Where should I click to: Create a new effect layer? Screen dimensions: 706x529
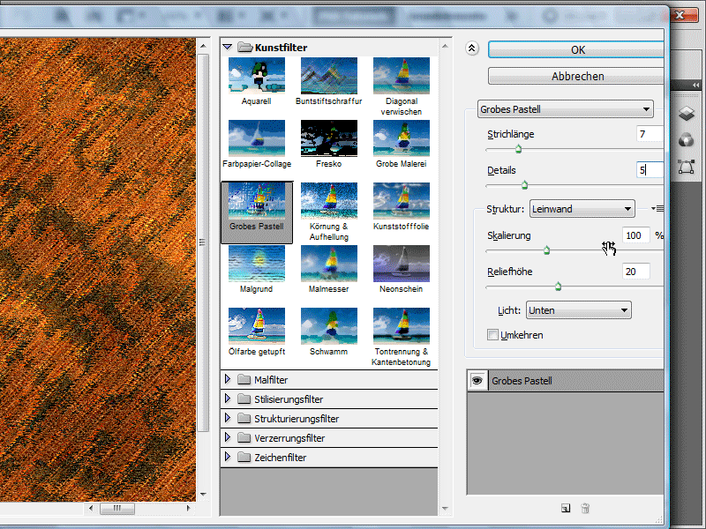pyautogui.click(x=566, y=508)
